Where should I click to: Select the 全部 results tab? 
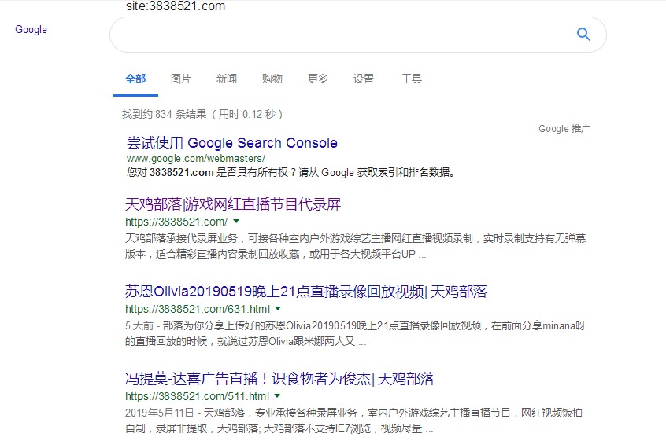(135, 79)
